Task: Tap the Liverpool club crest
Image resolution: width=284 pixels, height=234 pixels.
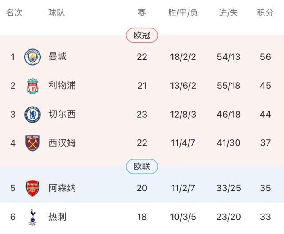Action: tap(32, 86)
